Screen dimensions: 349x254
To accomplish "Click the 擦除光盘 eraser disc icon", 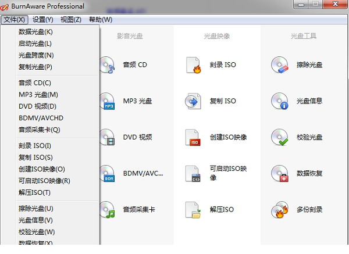I will click(280, 65).
